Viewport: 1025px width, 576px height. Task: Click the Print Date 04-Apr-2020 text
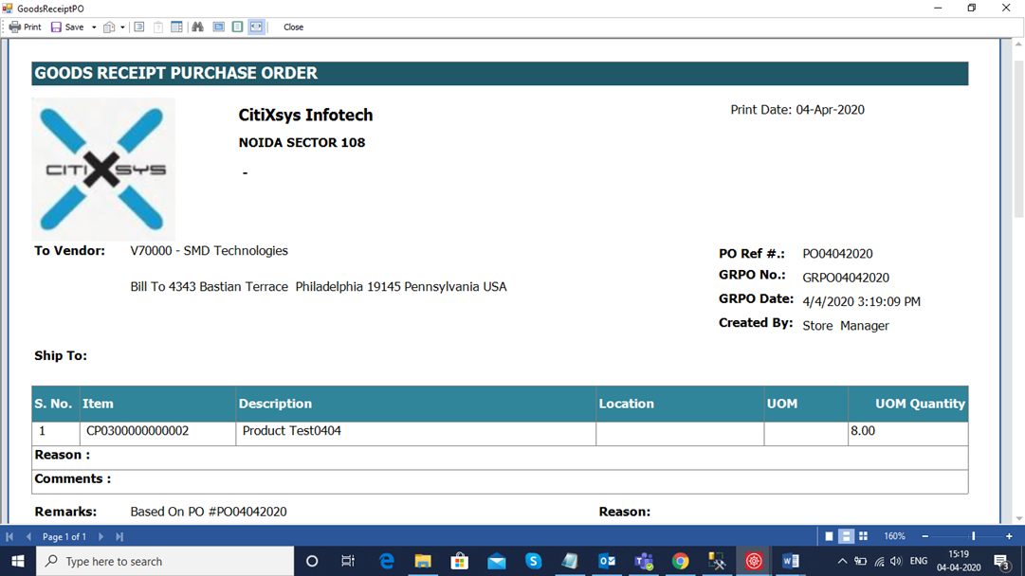[x=796, y=110]
